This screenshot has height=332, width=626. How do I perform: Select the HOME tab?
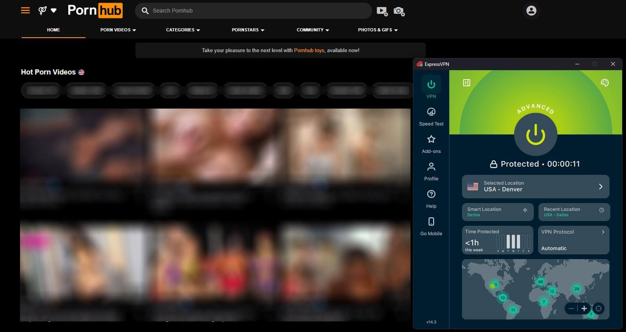tap(53, 30)
